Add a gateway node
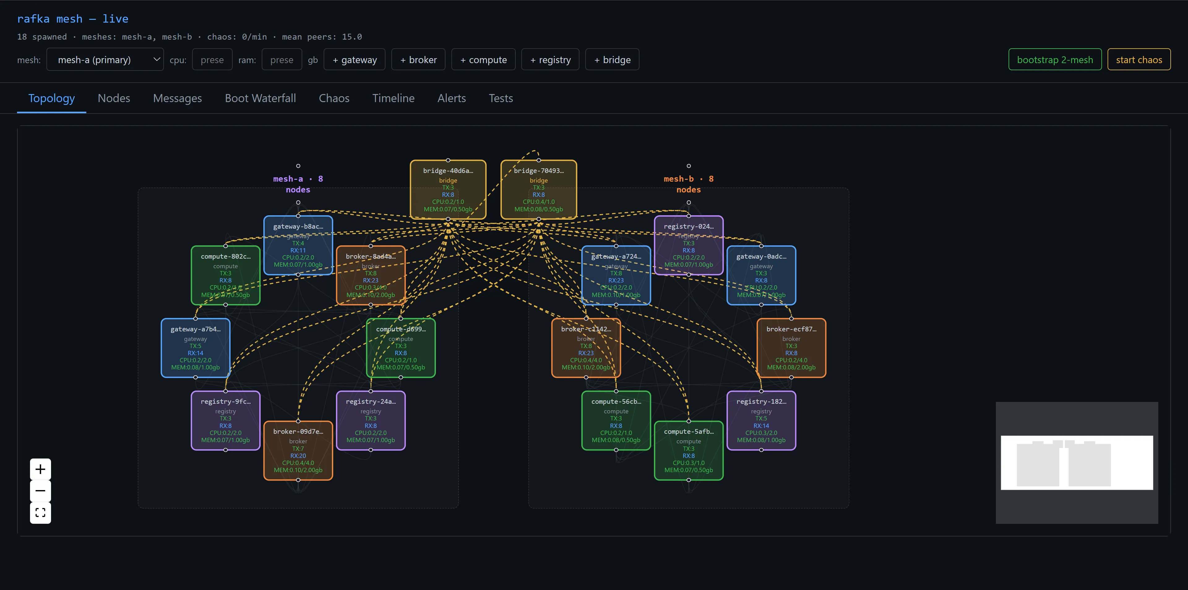Image resolution: width=1188 pixels, height=590 pixels. coord(355,59)
